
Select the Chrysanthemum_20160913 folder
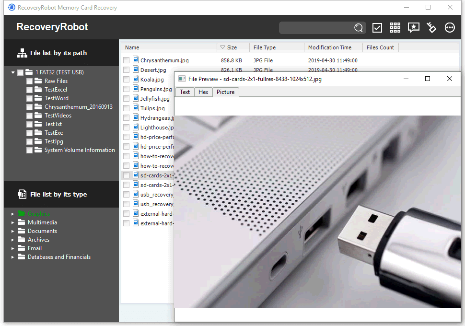coord(79,107)
